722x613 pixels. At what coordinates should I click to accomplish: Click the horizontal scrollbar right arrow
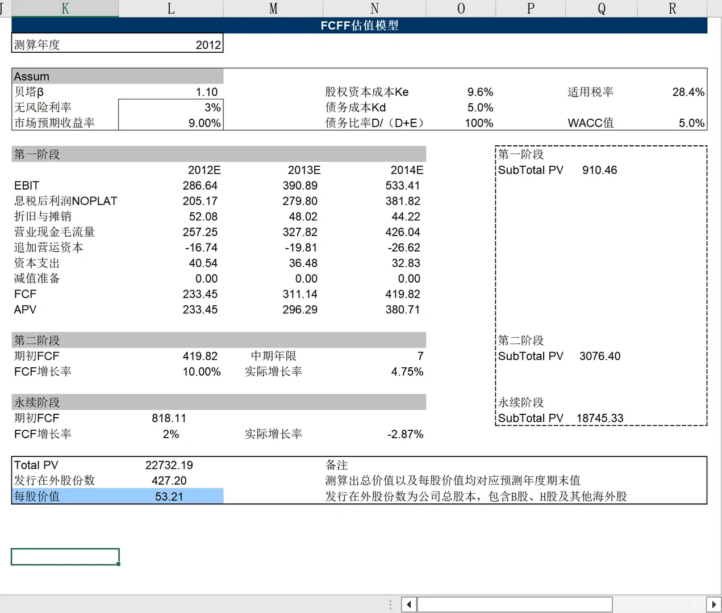coord(715,604)
